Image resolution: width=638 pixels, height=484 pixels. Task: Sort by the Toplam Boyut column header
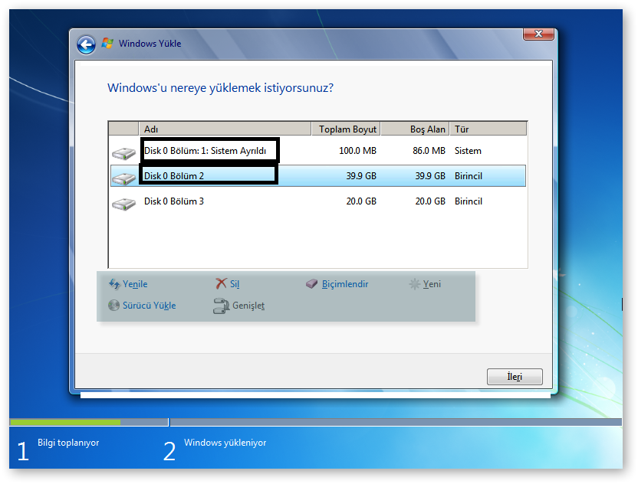tap(346, 129)
